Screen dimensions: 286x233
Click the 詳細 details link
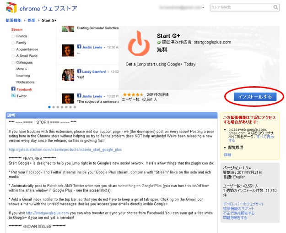(x=227, y=155)
